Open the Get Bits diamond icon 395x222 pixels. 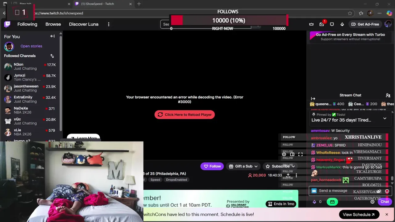342,24
